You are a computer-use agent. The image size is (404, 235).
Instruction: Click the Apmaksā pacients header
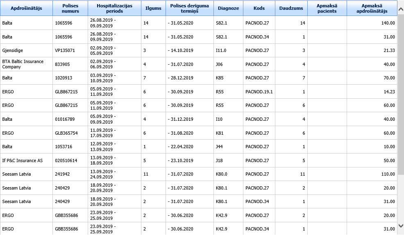tap(327, 8)
